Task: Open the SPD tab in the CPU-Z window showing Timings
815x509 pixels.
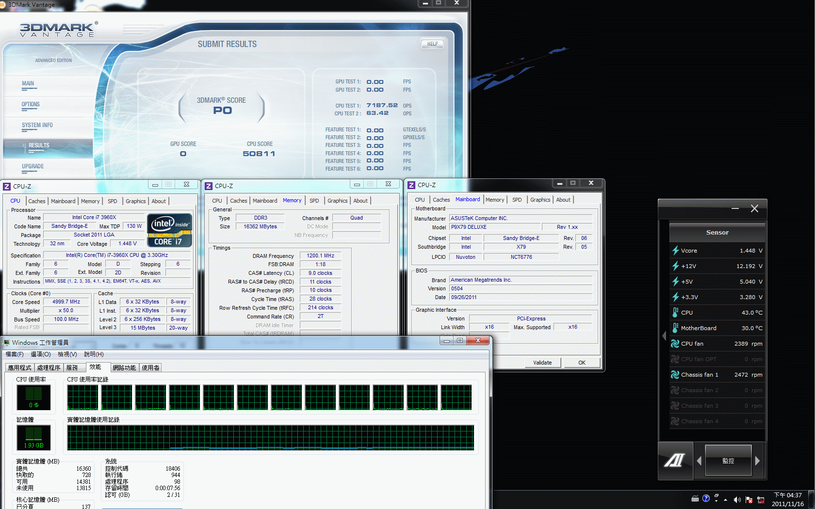Action: coord(314,201)
